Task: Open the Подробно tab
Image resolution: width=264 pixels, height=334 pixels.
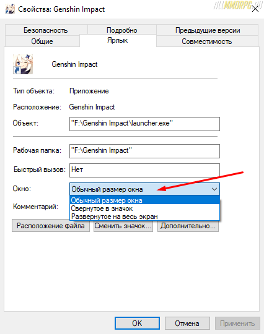Action: point(122,30)
